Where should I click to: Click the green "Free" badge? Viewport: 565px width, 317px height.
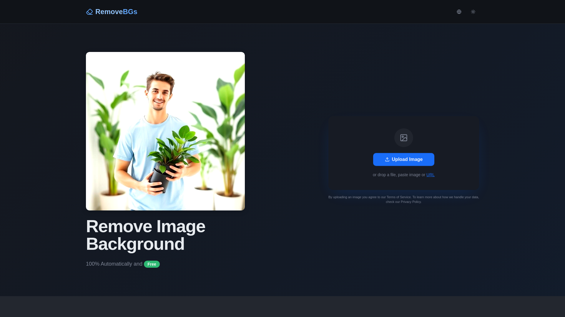[x=152, y=264]
